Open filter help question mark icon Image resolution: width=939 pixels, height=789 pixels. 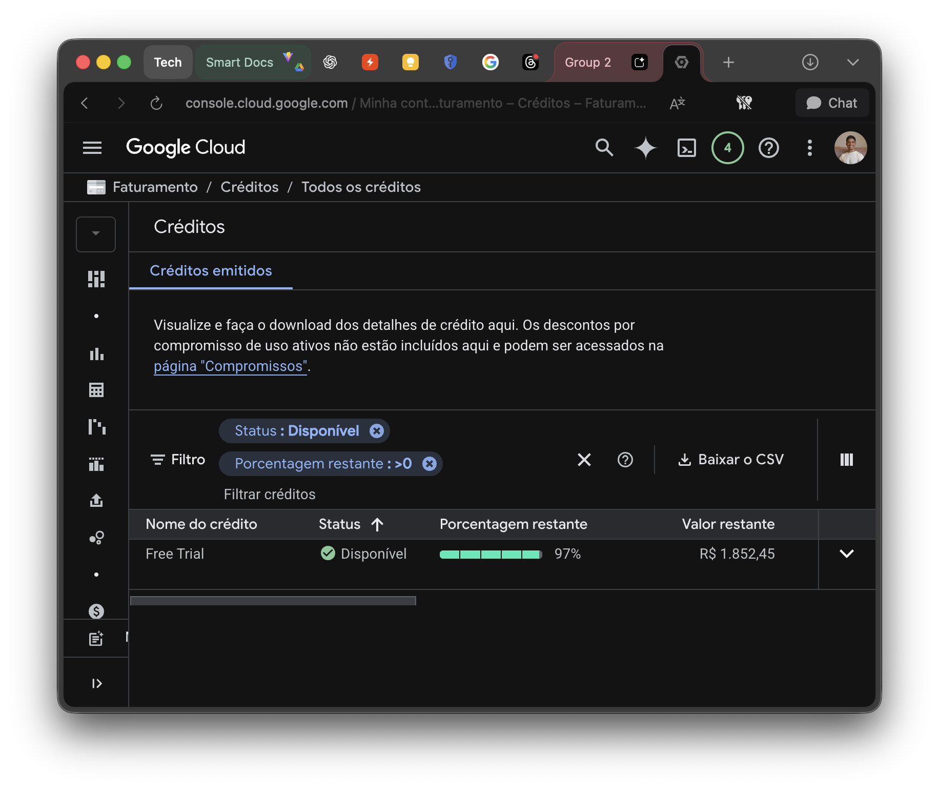pyautogui.click(x=625, y=460)
